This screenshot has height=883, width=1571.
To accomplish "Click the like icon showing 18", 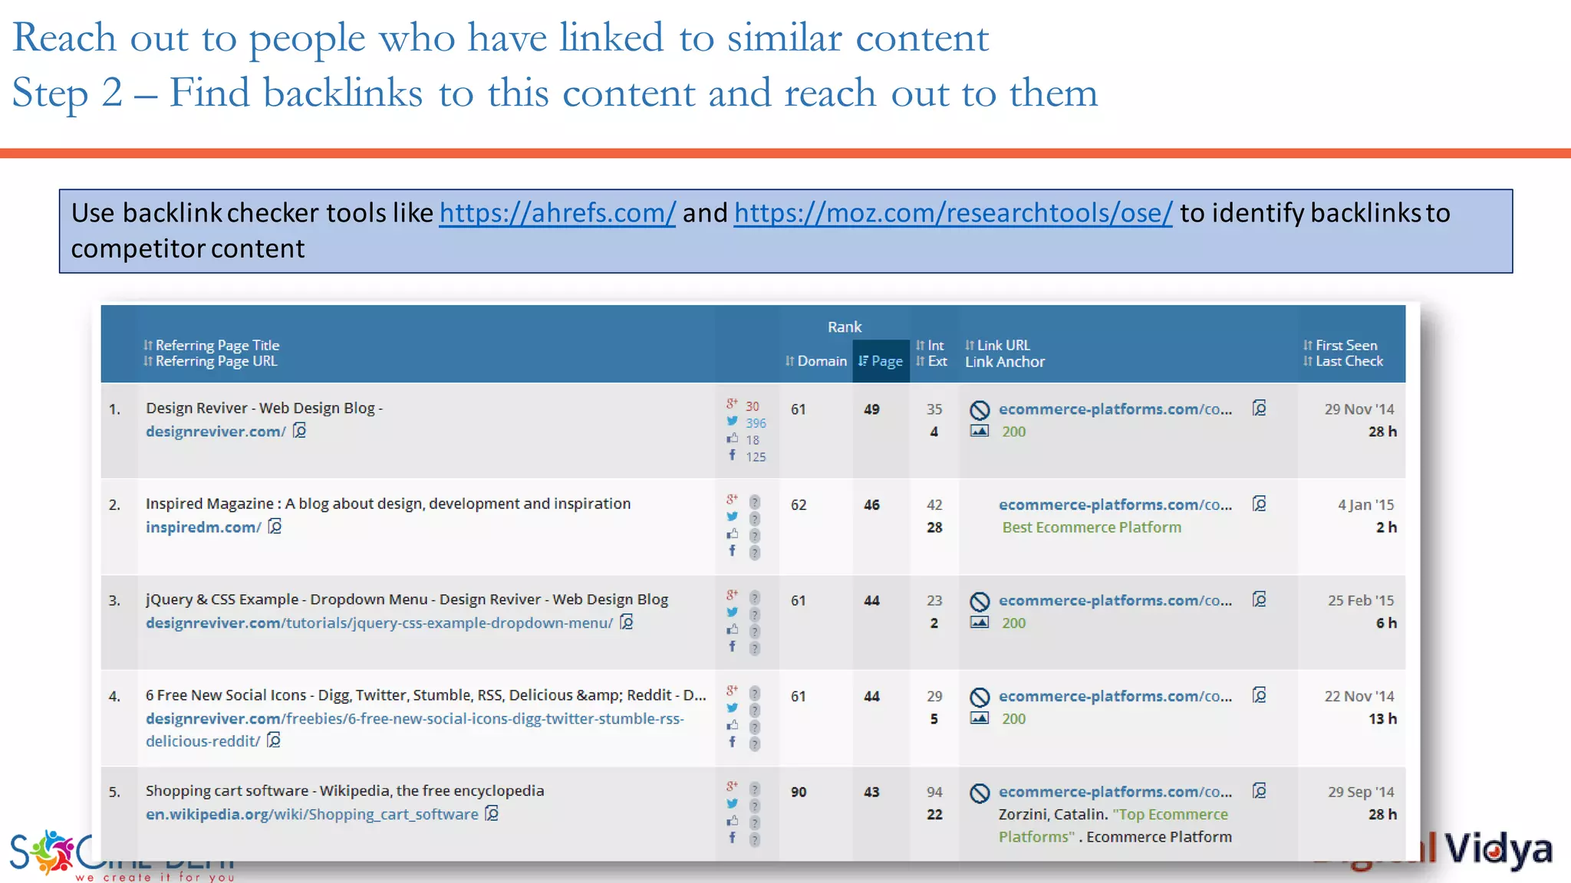I will (733, 438).
